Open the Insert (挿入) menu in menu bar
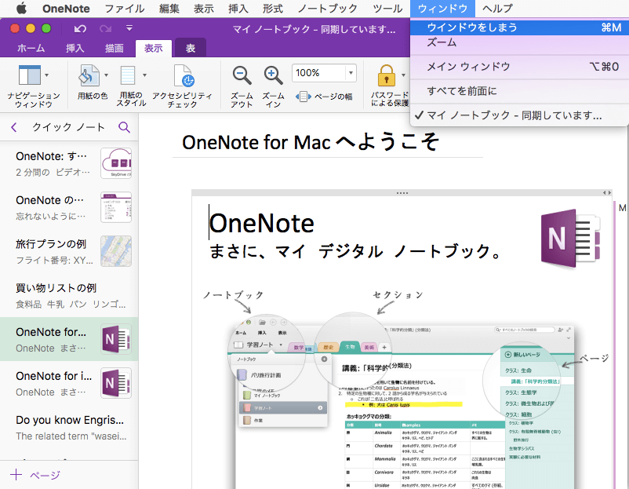The image size is (629, 489). coord(238,9)
